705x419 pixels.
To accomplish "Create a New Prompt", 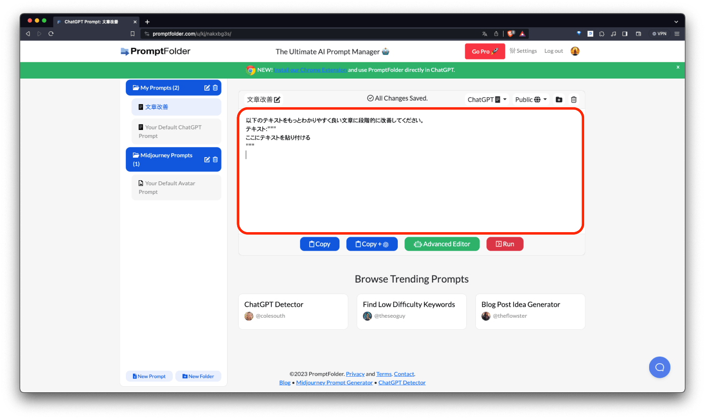I will (x=149, y=376).
